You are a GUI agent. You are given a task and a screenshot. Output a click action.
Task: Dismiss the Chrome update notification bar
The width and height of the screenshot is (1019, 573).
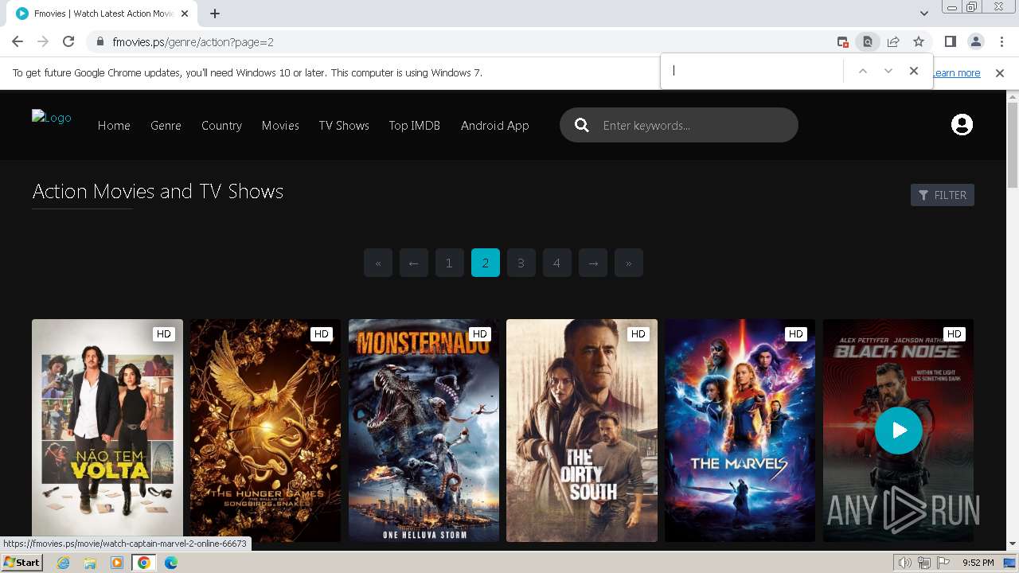pos(1000,72)
